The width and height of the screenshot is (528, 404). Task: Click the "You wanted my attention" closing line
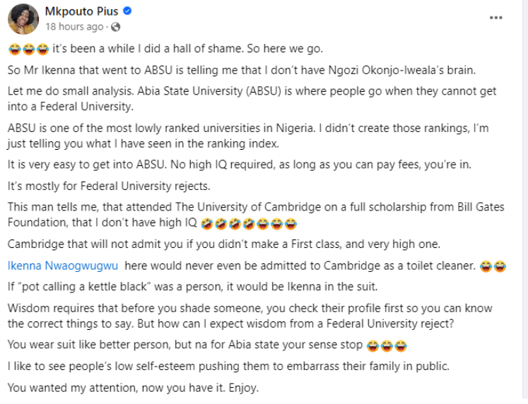(131, 386)
